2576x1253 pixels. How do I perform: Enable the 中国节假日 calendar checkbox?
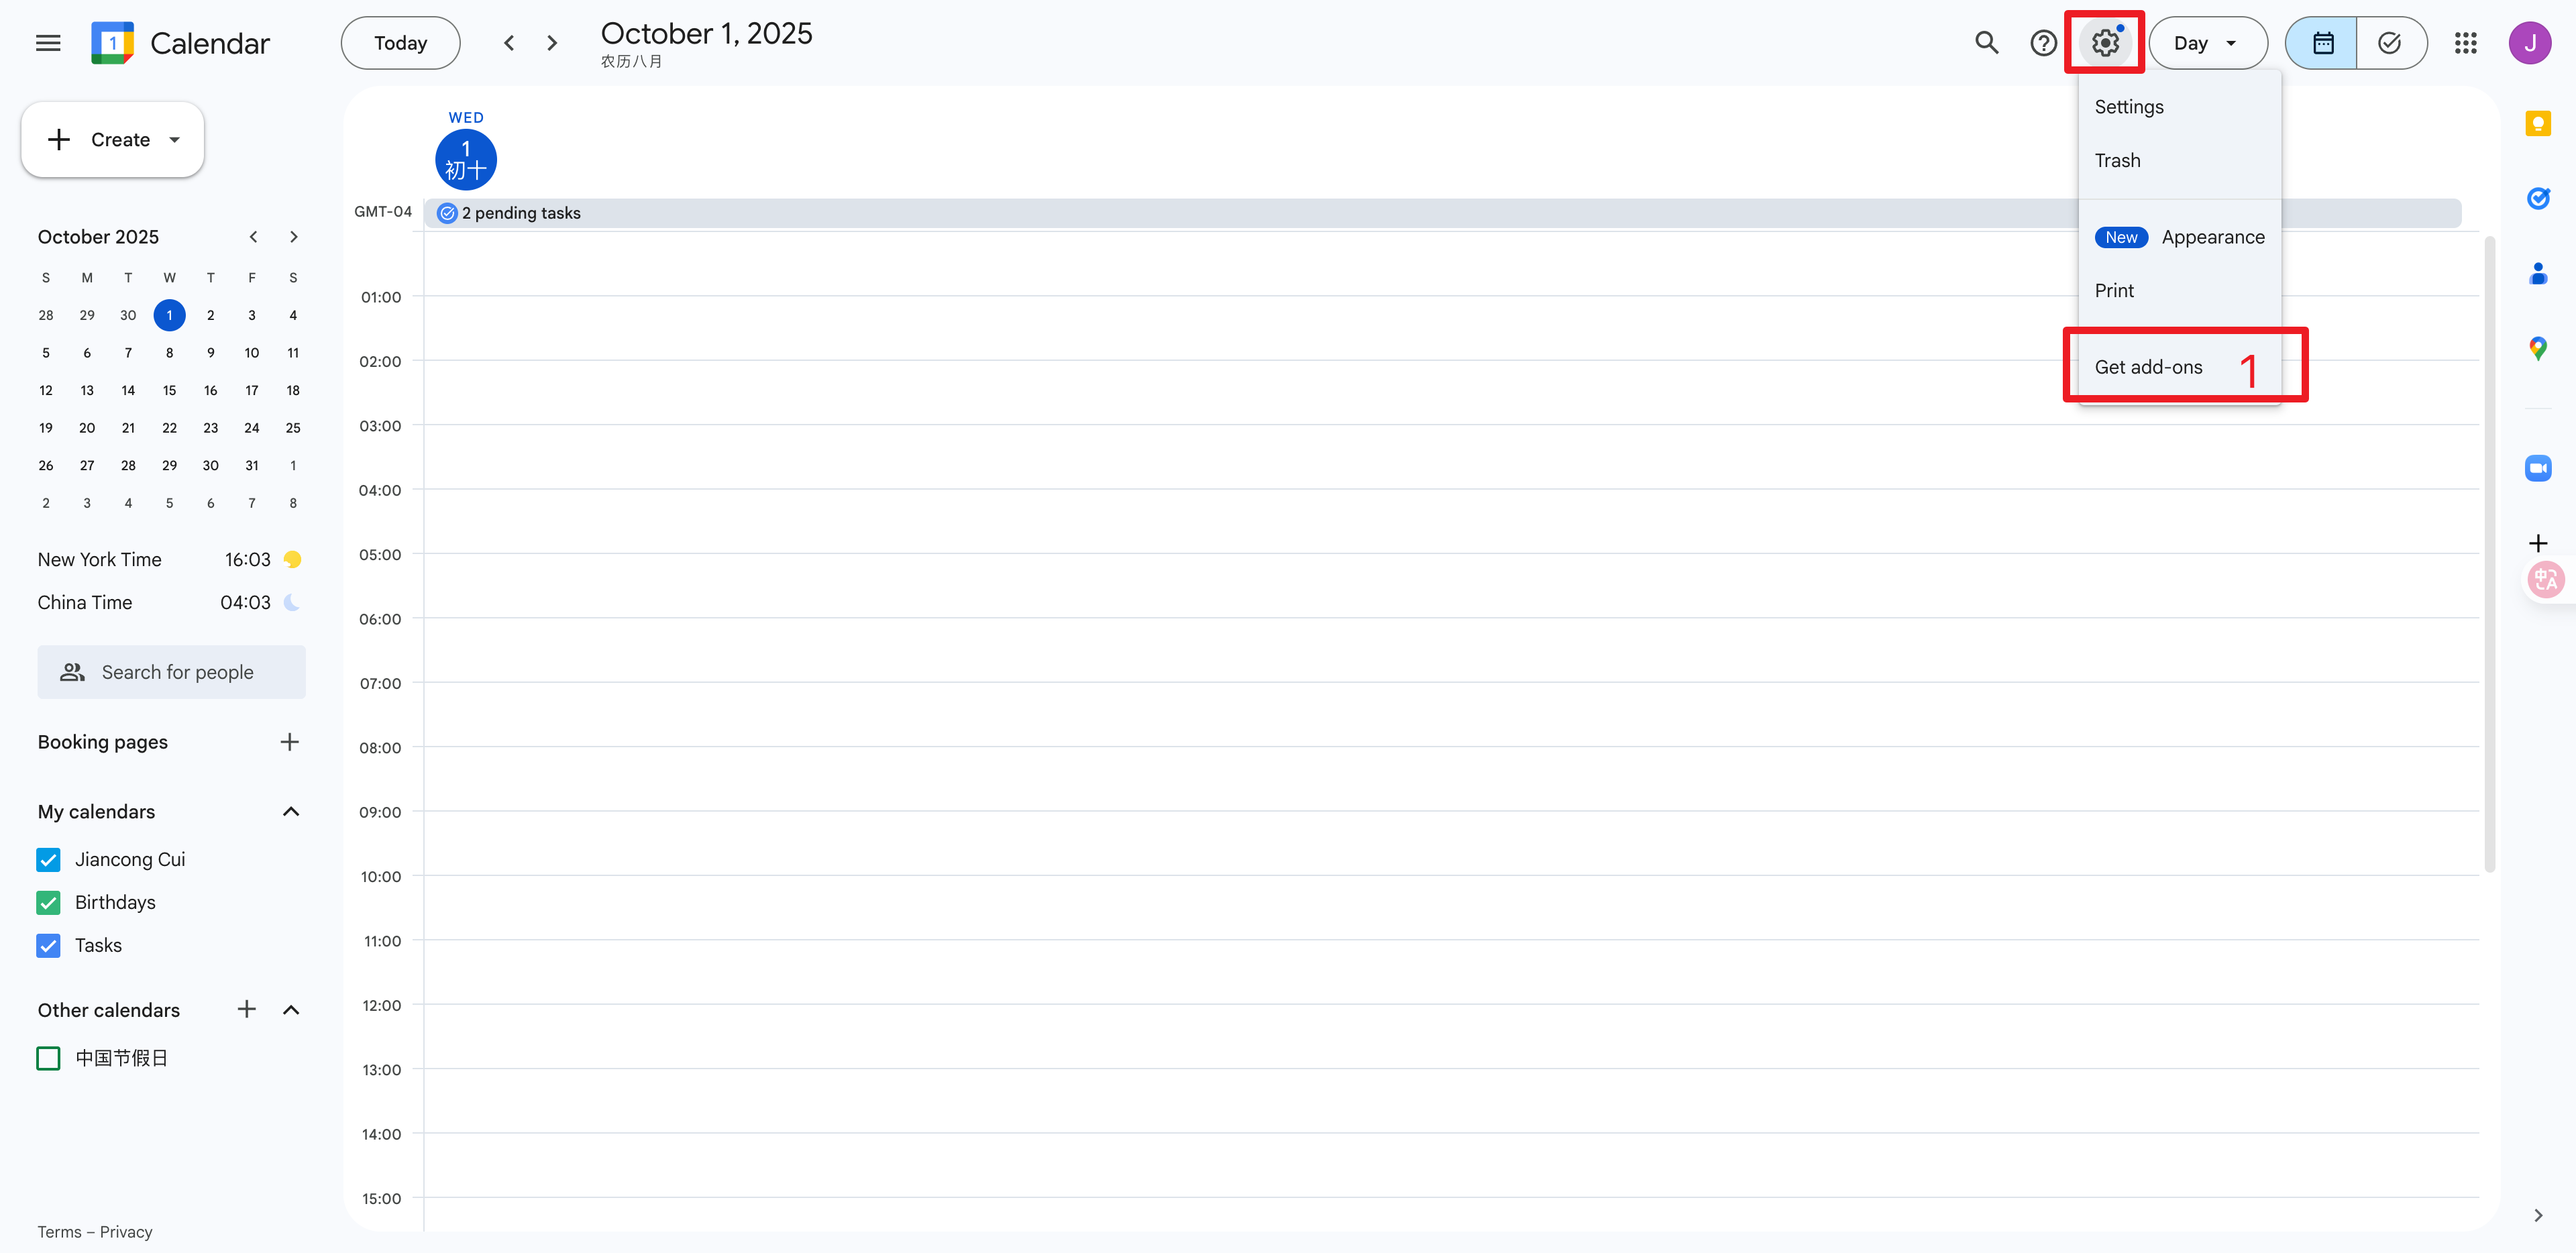pos(48,1058)
